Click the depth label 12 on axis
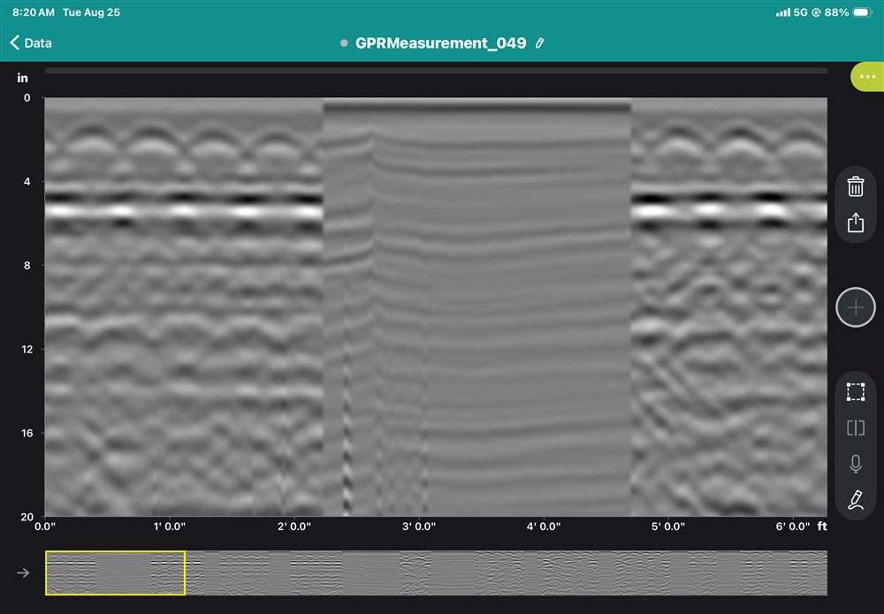The height and width of the screenshot is (614, 884). (x=27, y=349)
